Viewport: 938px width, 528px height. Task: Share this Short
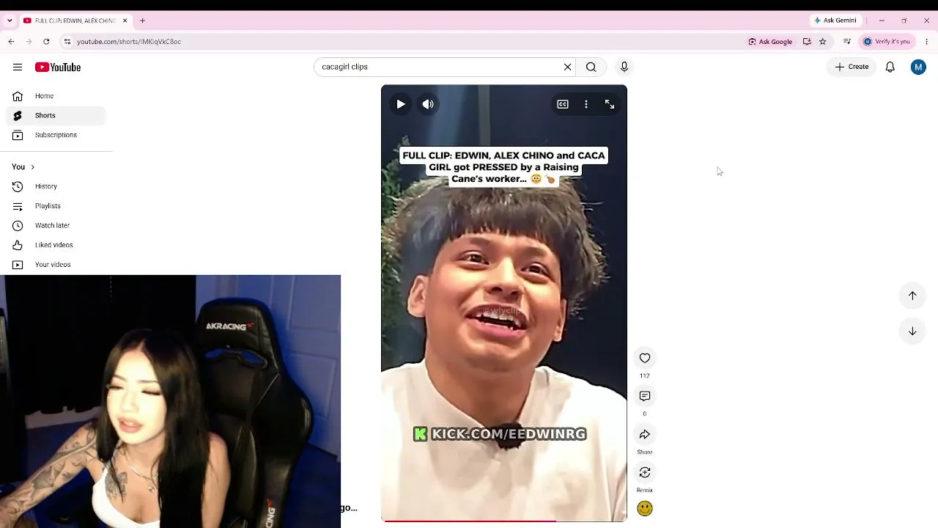(x=645, y=434)
